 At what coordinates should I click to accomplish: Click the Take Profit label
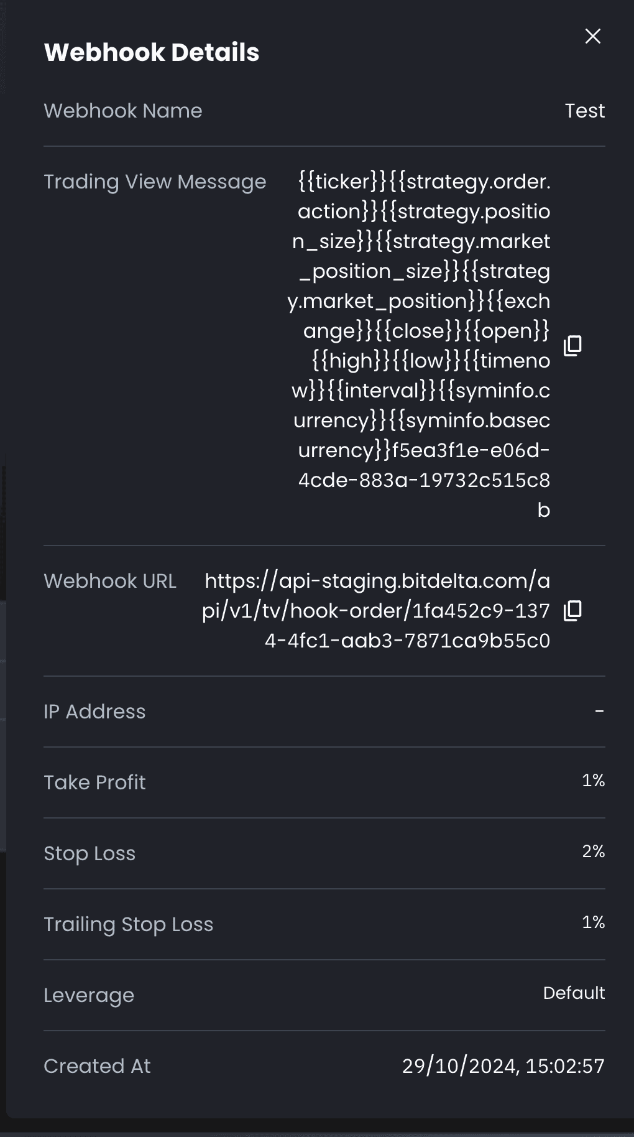(94, 782)
